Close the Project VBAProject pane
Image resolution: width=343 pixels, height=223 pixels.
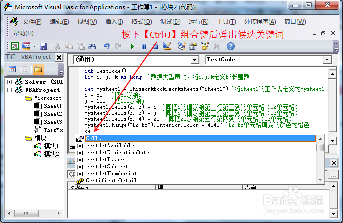(59, 58)
